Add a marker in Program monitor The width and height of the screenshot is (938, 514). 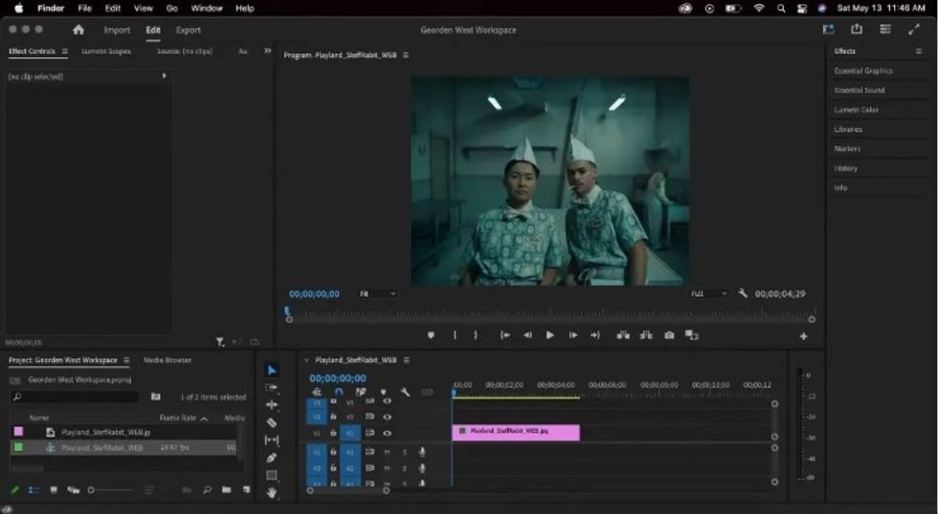coord(431,335)
